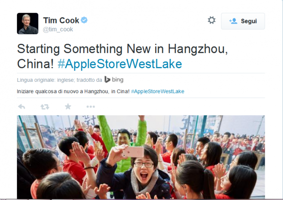Visit the @tim_cook handle link
The image size is (283, 200).
pyautogui.click(x=58, y=29)
